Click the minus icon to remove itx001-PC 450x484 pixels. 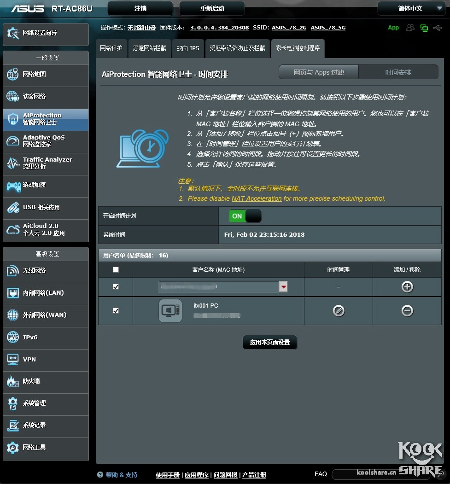tap(407, 310)
